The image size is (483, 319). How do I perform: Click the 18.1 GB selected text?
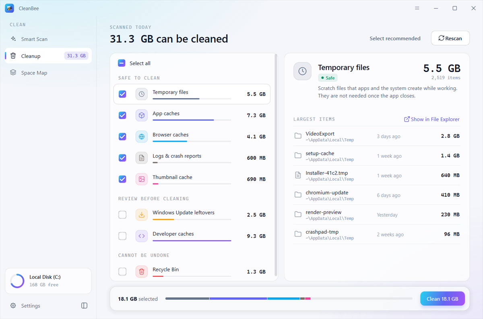coord(138,299)
